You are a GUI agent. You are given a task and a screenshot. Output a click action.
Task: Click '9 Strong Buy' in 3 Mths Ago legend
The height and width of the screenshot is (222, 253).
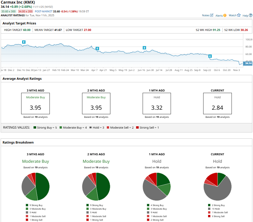(36, 205)
